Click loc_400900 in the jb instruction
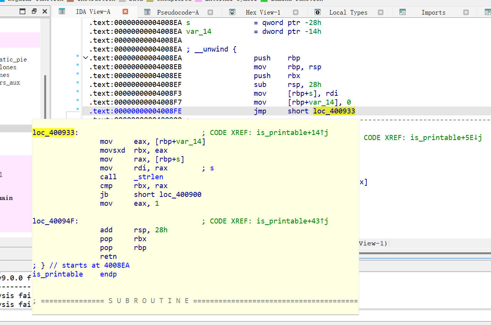 pos(180,195)
